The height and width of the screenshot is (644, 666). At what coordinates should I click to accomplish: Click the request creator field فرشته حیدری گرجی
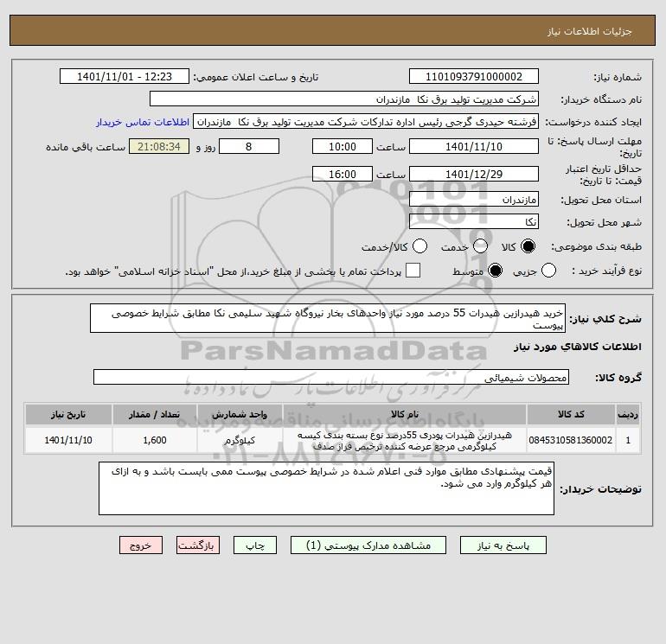point(366,122)
